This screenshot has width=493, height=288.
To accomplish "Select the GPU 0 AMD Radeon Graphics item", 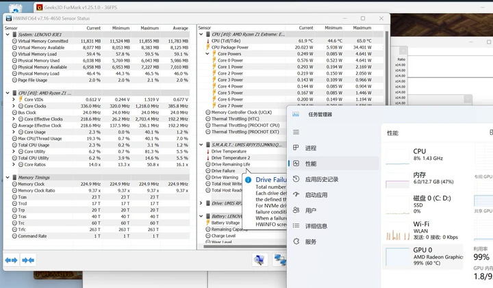I will click(423, 257).
